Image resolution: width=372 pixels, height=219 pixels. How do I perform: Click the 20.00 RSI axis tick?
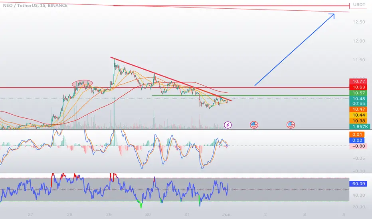(x=359, y=207)
